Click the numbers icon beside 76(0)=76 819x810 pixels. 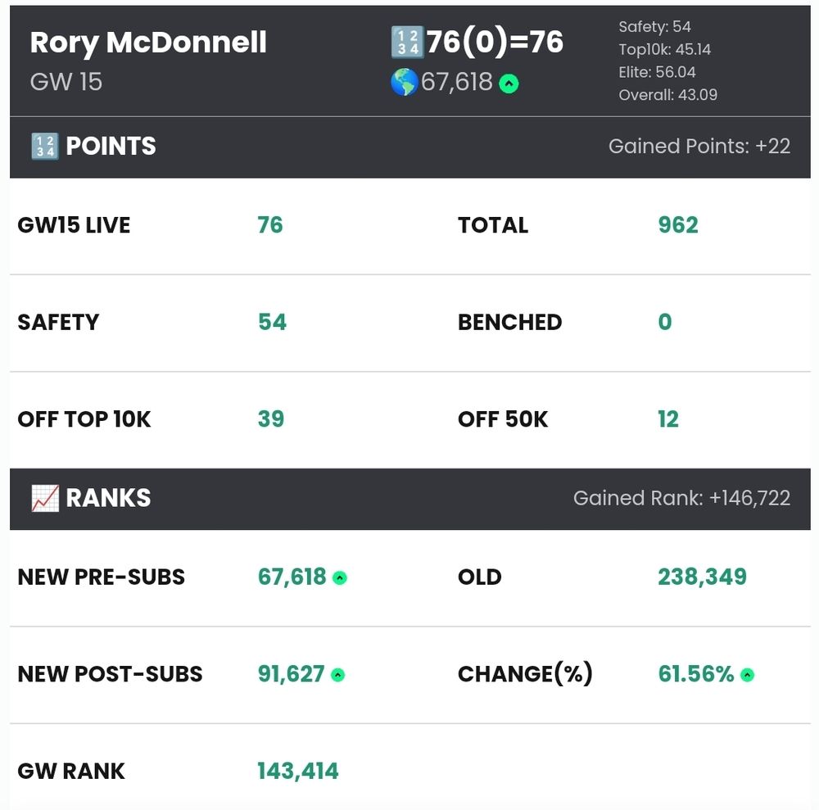tap(406, 43)
